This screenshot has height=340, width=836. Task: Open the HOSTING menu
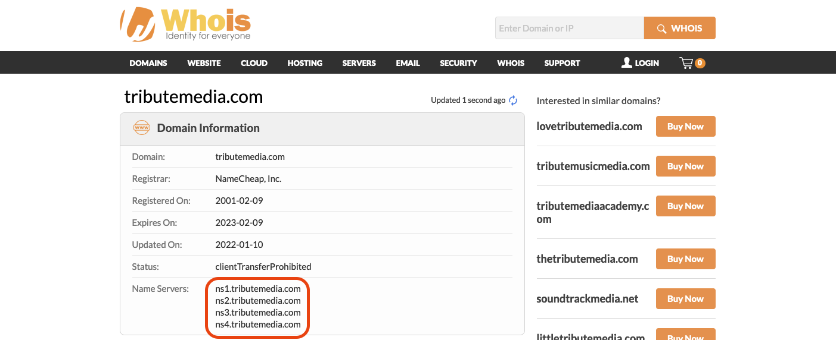[304, 63]
